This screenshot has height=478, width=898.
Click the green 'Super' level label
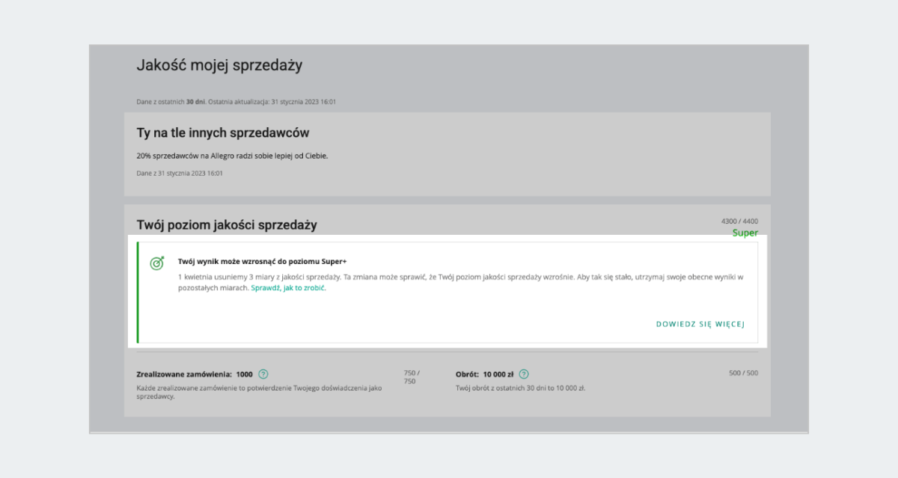pos(745,233)
